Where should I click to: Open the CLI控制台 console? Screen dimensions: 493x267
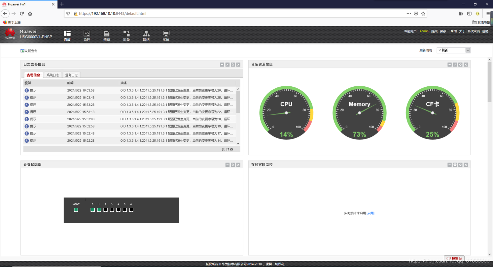[x=454, y=258]
